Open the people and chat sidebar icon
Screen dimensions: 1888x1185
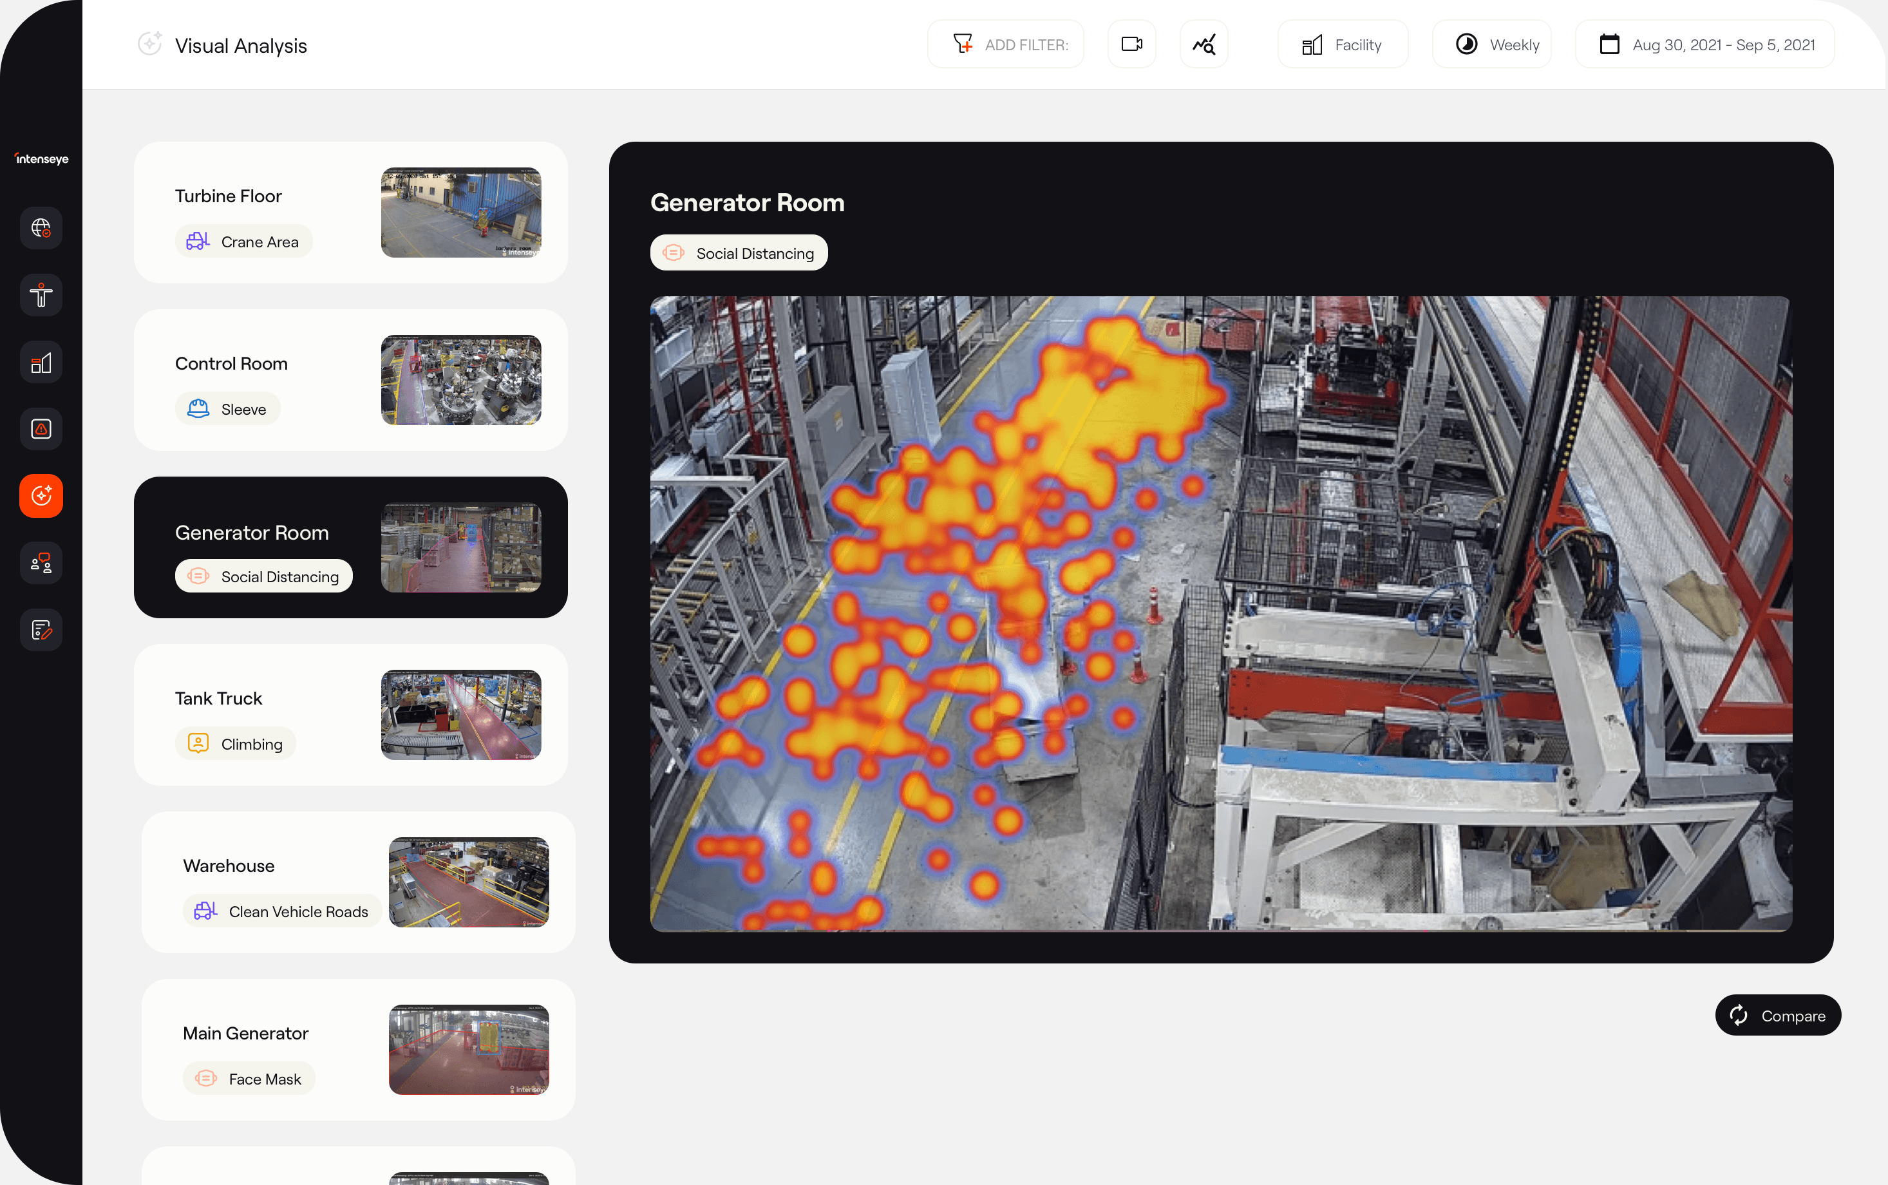point(41,563)
